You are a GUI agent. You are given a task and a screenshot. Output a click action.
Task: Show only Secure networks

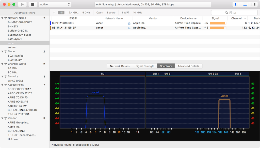coord(111,13)
